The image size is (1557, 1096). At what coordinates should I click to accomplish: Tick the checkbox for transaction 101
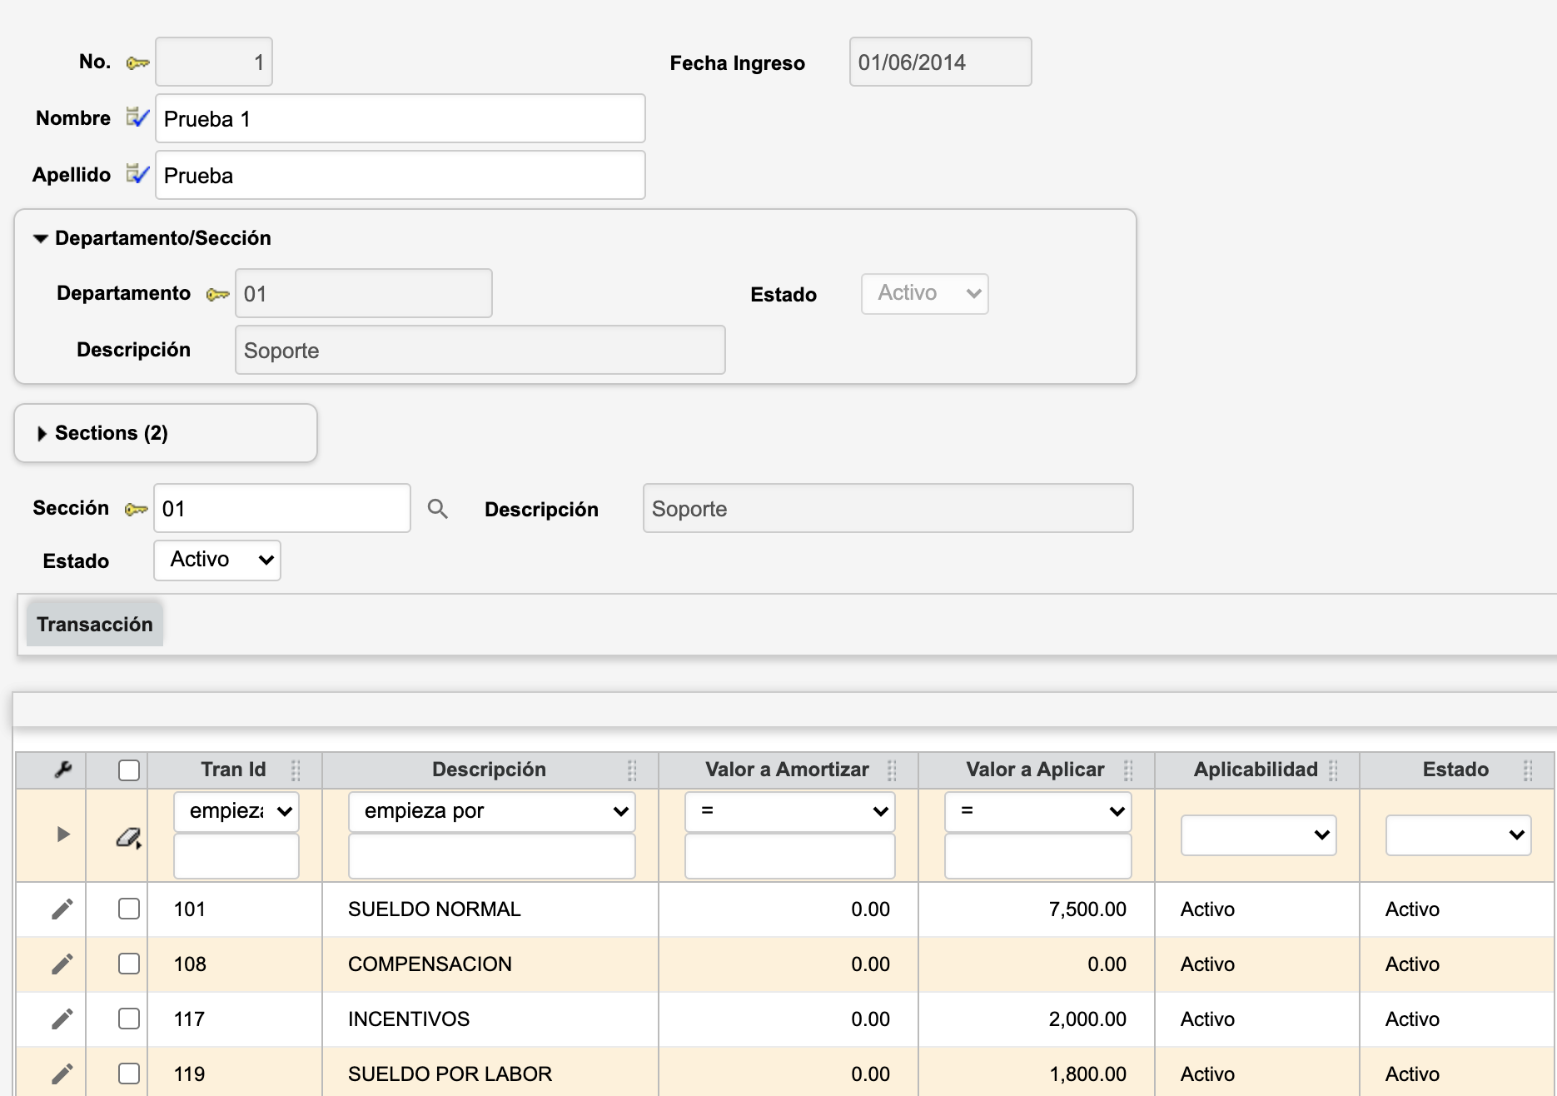coord(129,909)
